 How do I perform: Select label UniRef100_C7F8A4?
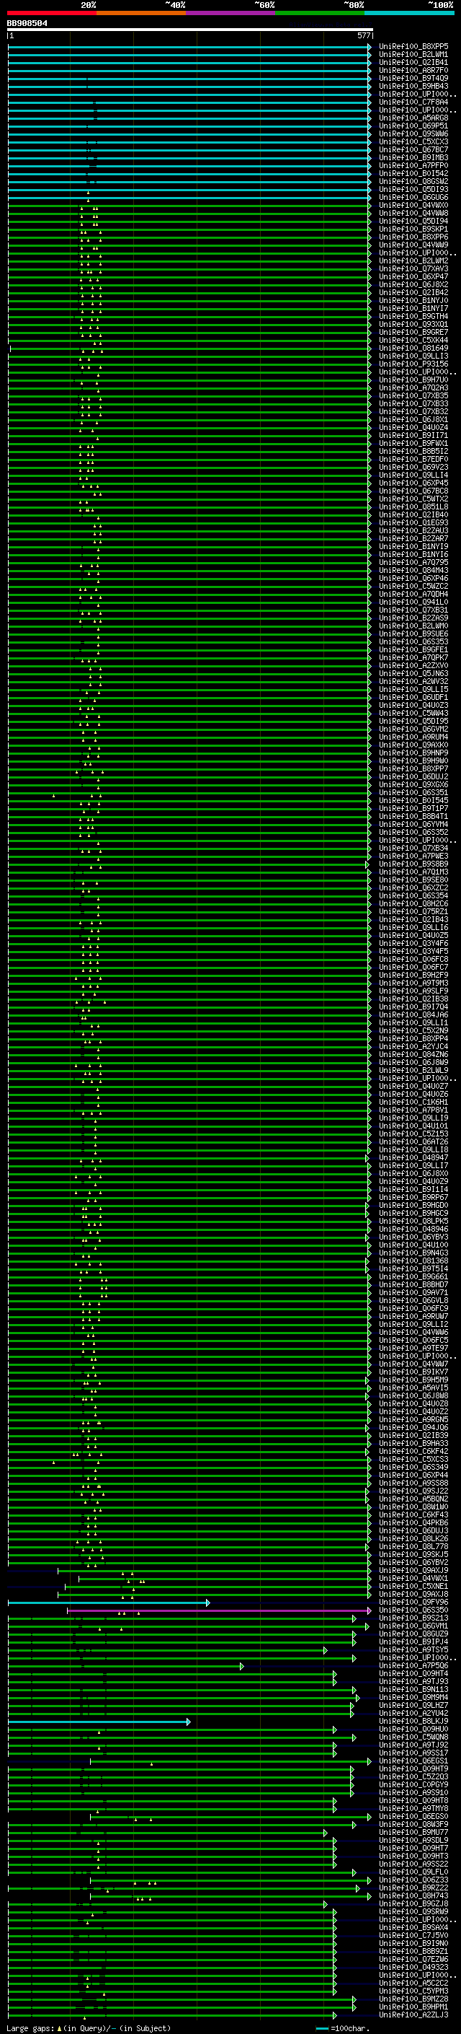(413, 102)
